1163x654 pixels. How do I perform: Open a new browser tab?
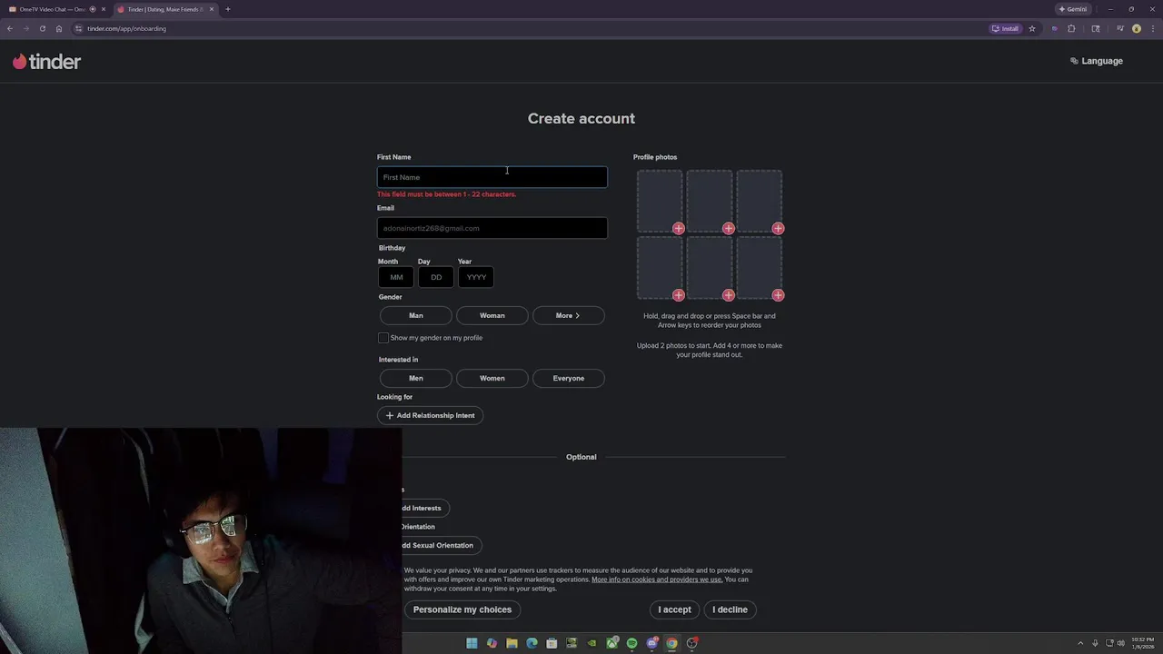pyautogui.click(x=228, y=9)
